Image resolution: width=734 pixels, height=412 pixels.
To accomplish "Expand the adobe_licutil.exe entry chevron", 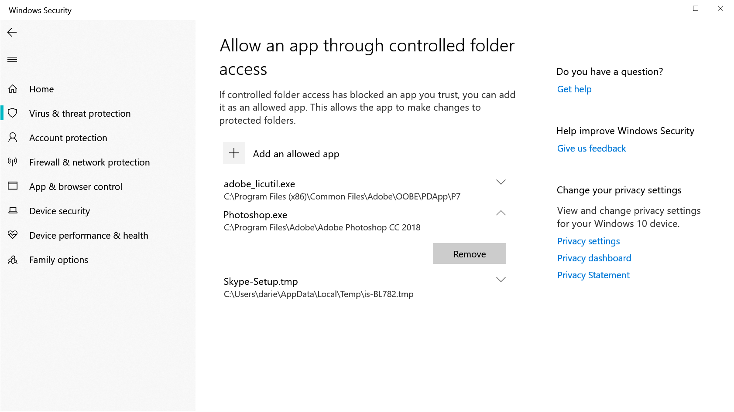I will pyautogui.click(x=501, y=182).
